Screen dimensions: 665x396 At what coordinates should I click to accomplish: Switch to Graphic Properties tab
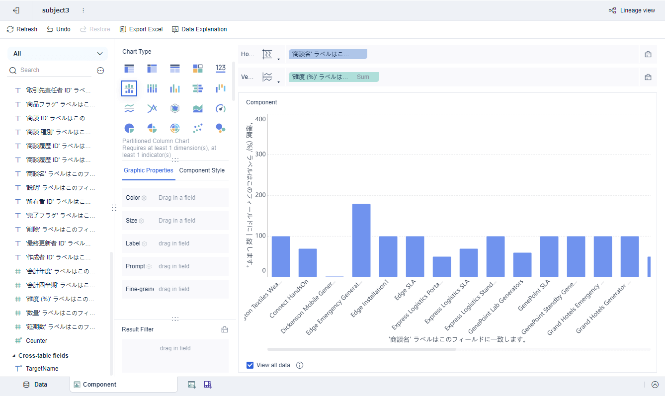(149, 170)
